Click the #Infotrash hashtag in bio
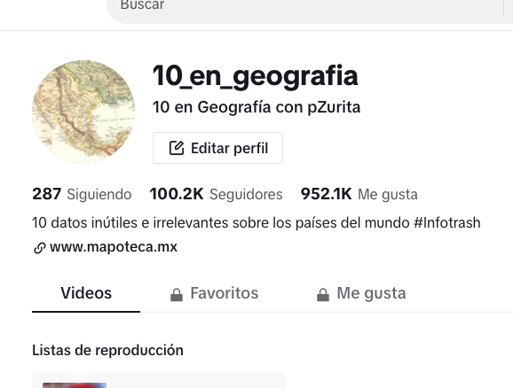513x388 pixels. click(x=447, y=222)
